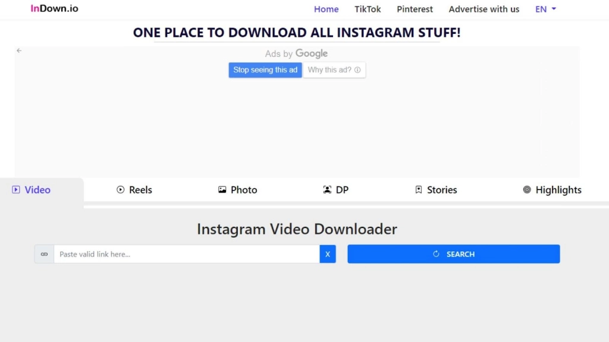Focus the Paste valid link field
The image size is (609, 342).
(x=187, y=254)
